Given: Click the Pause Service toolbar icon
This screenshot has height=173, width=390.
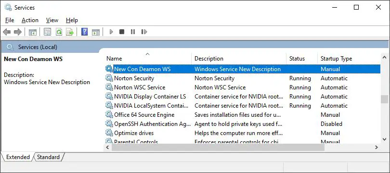Looking at the screenshot, I should pos(133,32).
